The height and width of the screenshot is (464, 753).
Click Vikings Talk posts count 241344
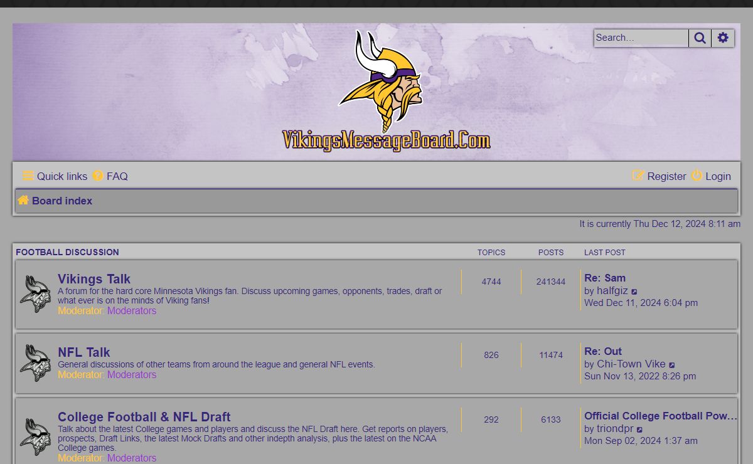[551, 282]
